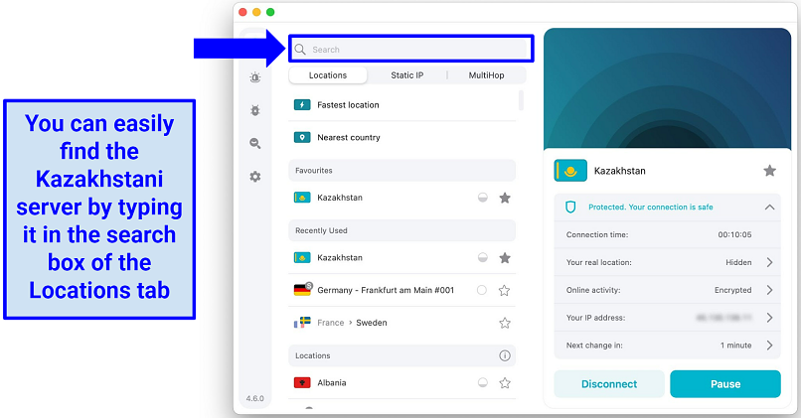Click the Pause button
The image size is (801, 418).
pos(725,384)
